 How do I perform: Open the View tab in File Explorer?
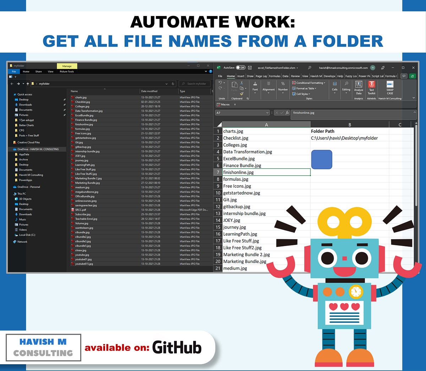(50, 71)
